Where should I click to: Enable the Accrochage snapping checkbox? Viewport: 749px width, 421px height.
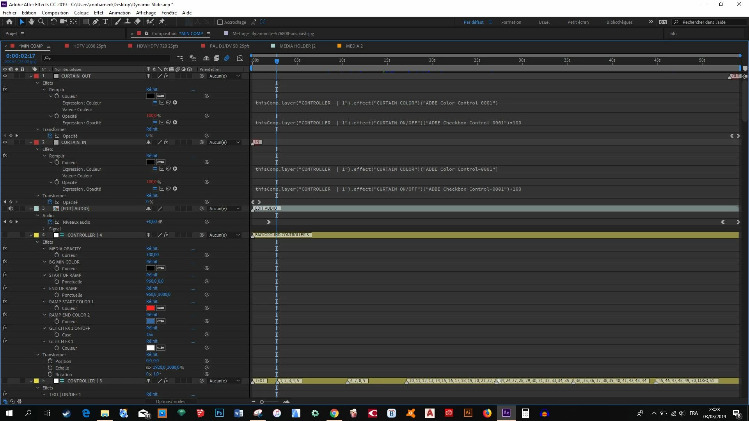click(x=220, y=22)
